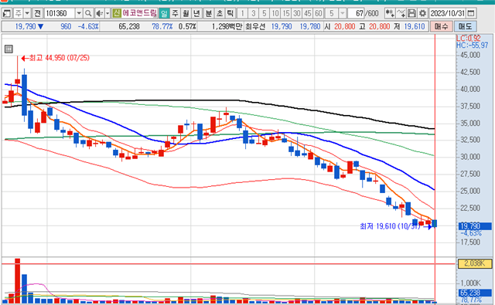The image size is (495, 305).
Task: Select the 분 minute chart period
Action: click(209, 13)
